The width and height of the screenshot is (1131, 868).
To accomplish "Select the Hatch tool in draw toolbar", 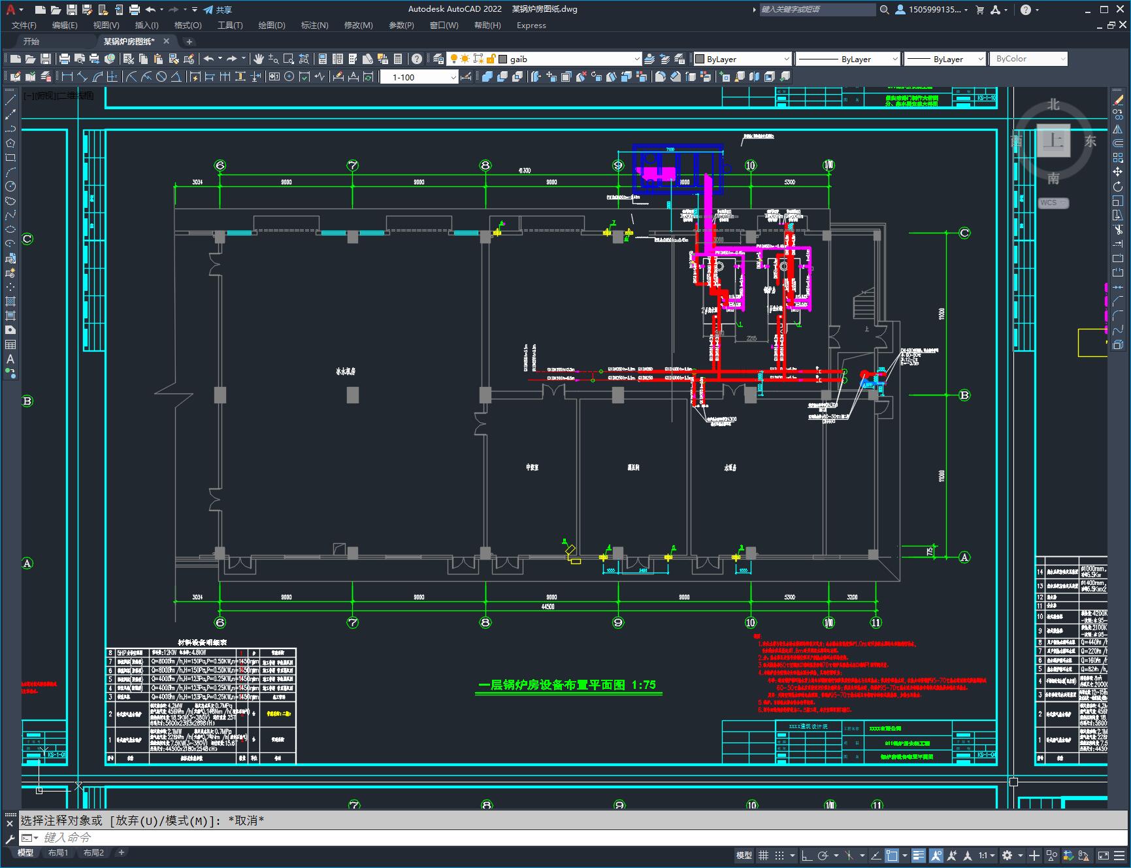I will 10,301.
